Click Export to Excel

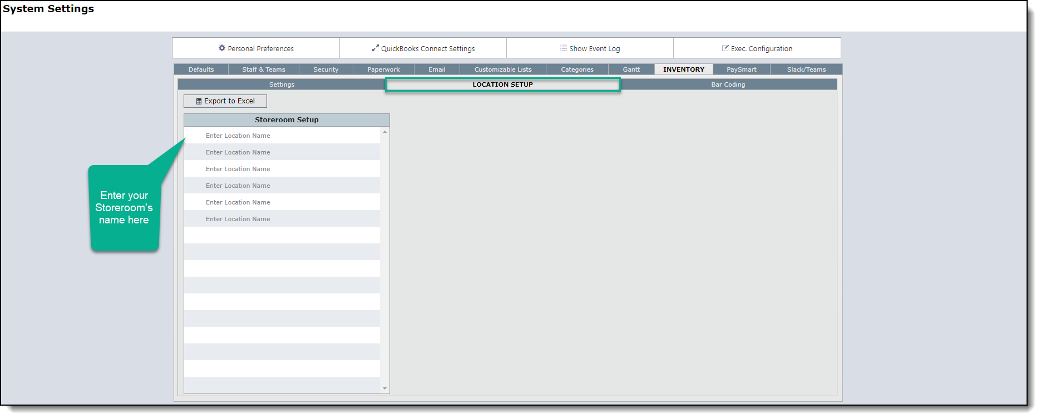(x=225, y=101)
